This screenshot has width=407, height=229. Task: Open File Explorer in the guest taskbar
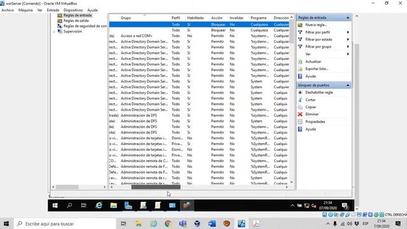pos(113,205)
